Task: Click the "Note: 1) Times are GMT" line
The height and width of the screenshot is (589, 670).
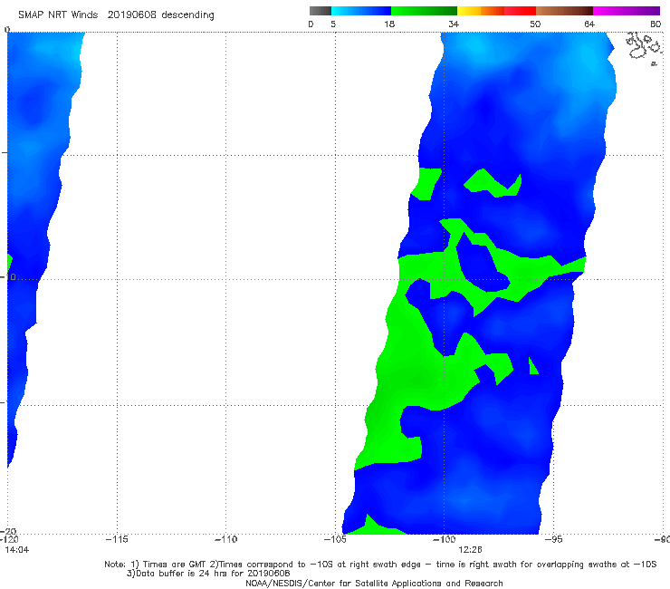Action: [x=380, y=565]
